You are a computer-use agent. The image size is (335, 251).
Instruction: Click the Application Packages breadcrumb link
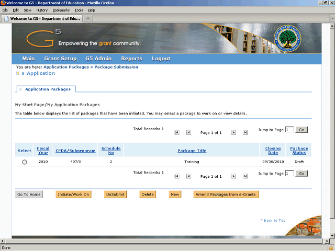[66, 67]
